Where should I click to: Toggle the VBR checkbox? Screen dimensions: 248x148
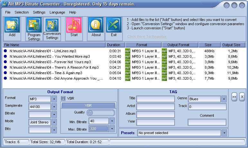(x=63, y=98)
